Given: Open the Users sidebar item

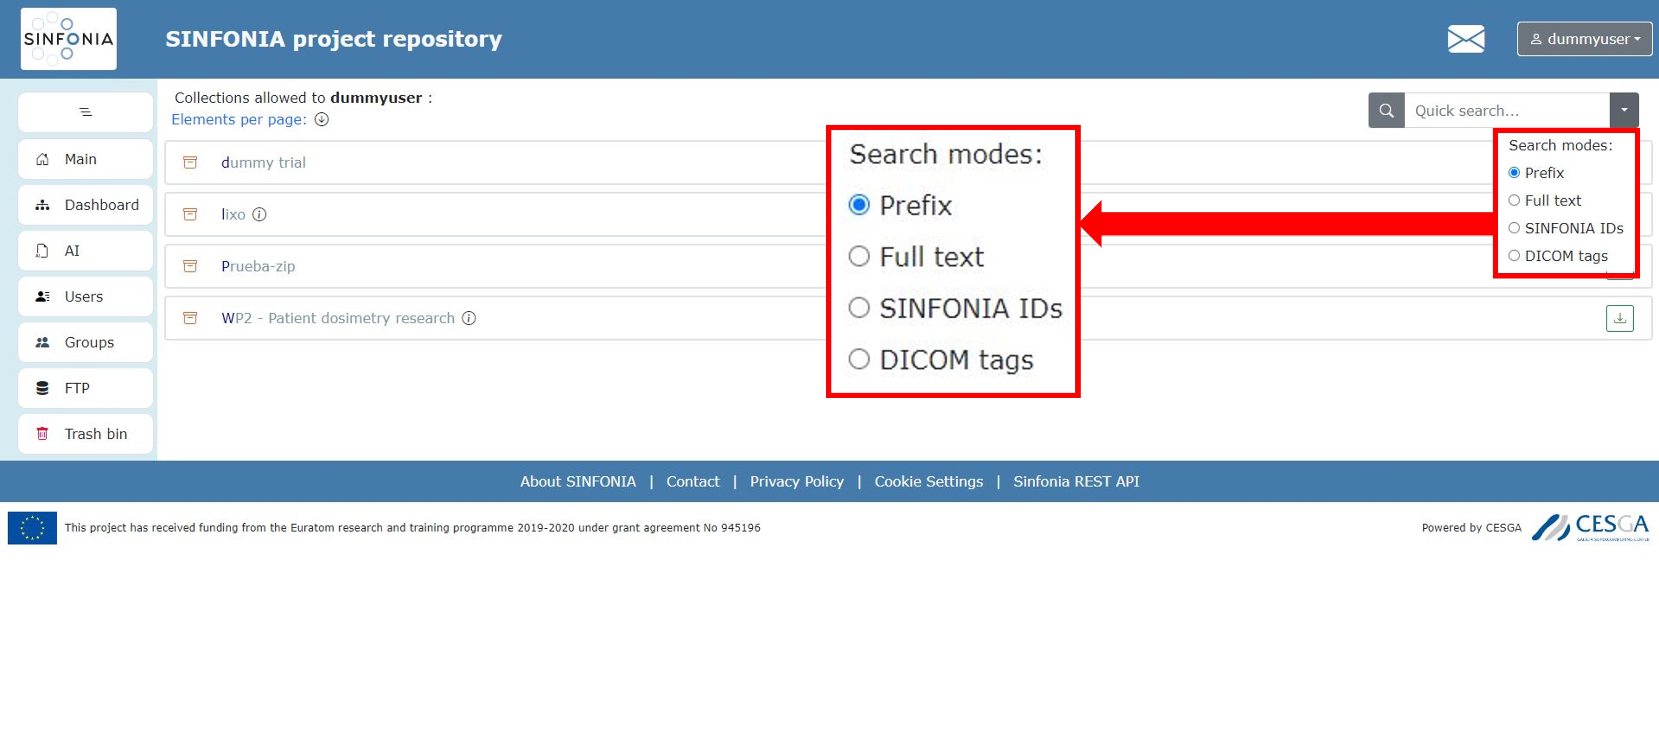Looking at the screenshot, I should pyautogui.click(x=86, y=296).
